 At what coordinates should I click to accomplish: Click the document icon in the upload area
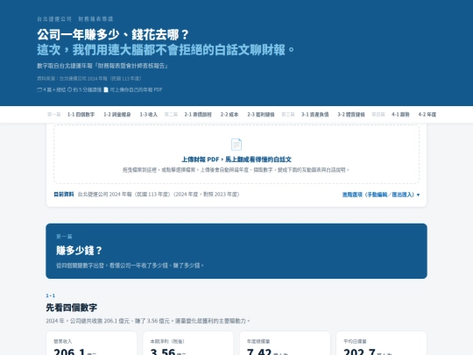click(x=236, y=145)
